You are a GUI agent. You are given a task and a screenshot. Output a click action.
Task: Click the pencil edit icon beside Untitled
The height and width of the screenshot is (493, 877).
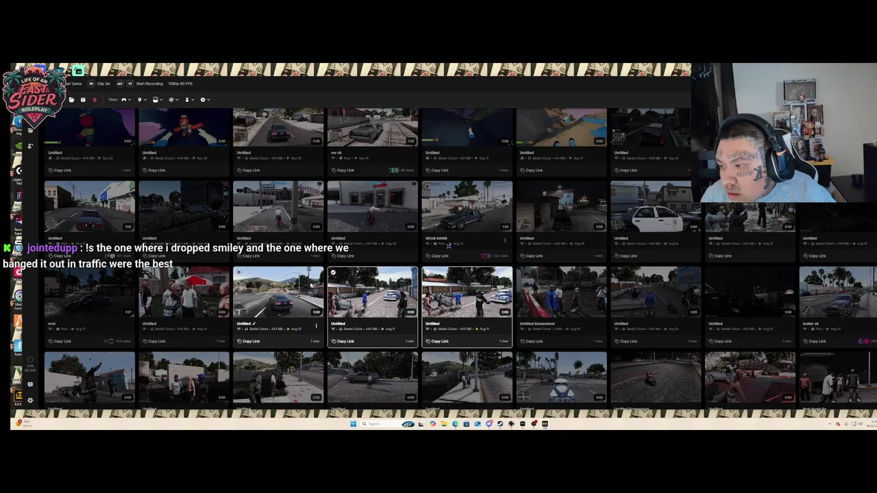click(254, 324)
